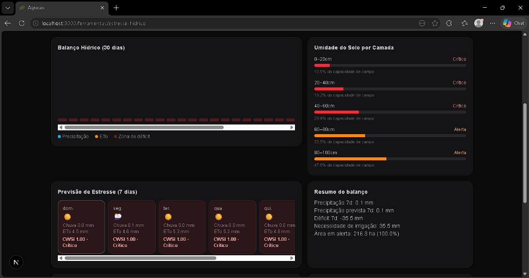Select the seg. forecast card
529x278 pixels.
point(132,227)
